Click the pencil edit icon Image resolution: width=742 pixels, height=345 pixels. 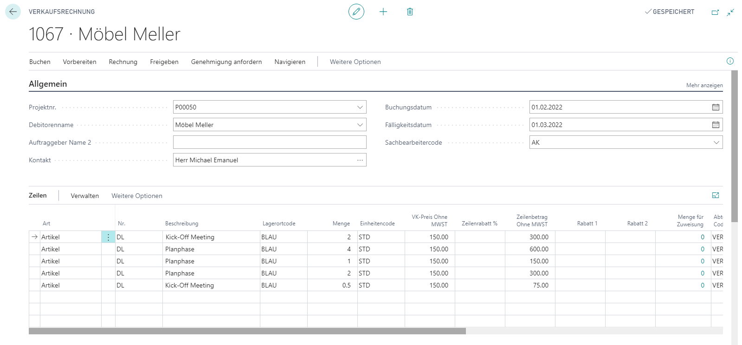pyautogui.click(x=356, y=12)
